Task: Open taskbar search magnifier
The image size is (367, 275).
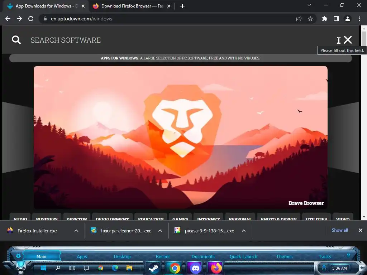Action: (x=58, y=268)
